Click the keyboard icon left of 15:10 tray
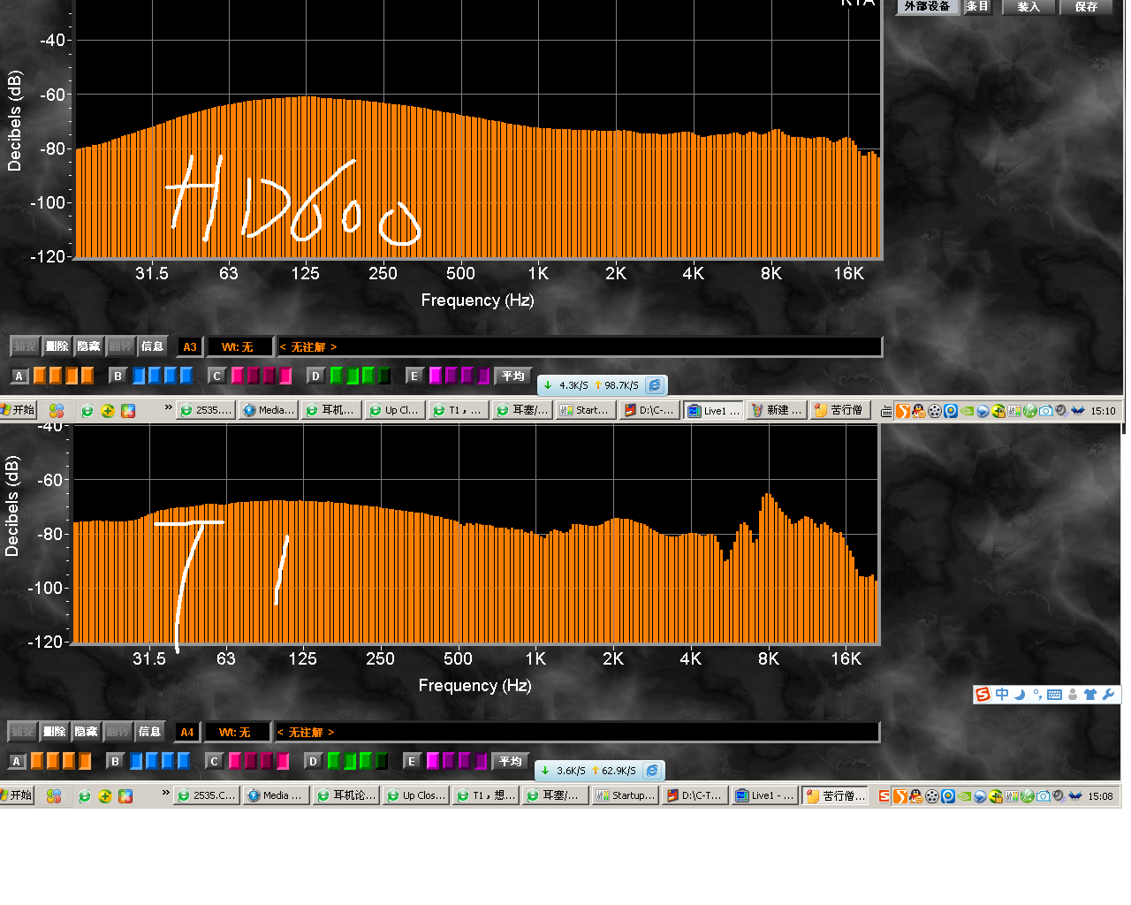The image size is (1131, 905). (x=886, y=411)
